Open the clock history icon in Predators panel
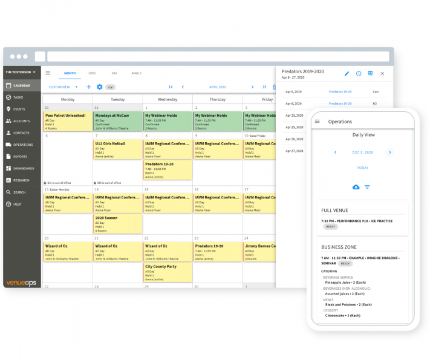 pyautogui.click(x=359, y=74)
